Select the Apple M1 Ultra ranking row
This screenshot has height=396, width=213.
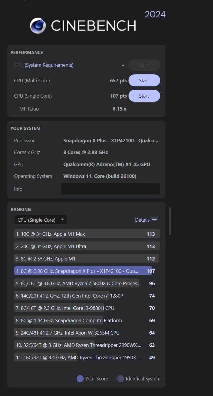pos(87,246)
